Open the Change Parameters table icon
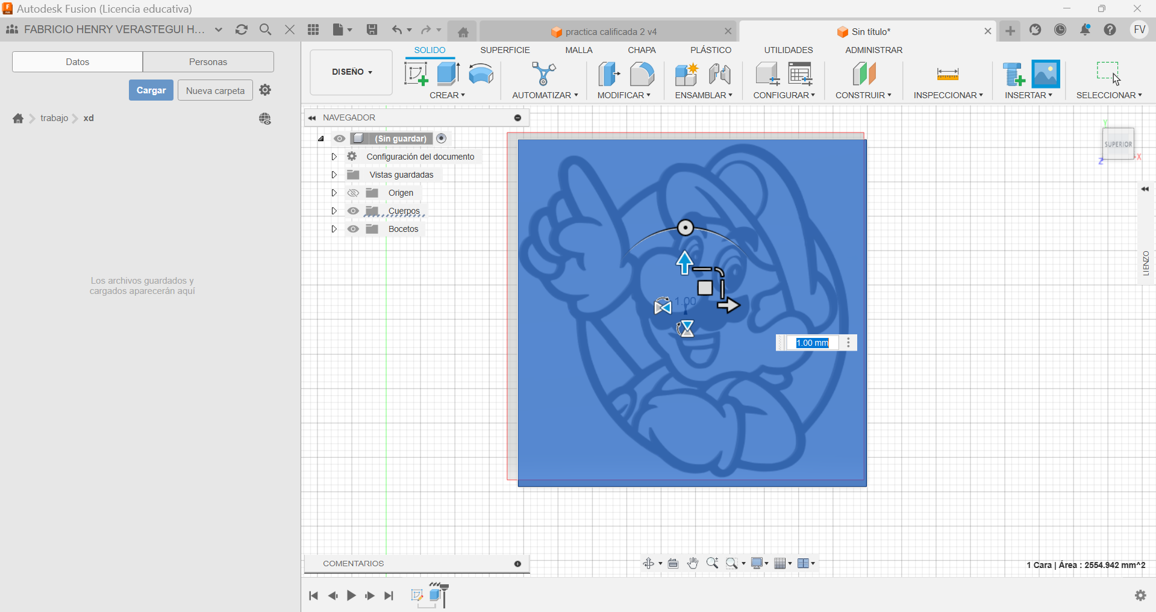1156x612 pixels. click(x=801, y=75)
